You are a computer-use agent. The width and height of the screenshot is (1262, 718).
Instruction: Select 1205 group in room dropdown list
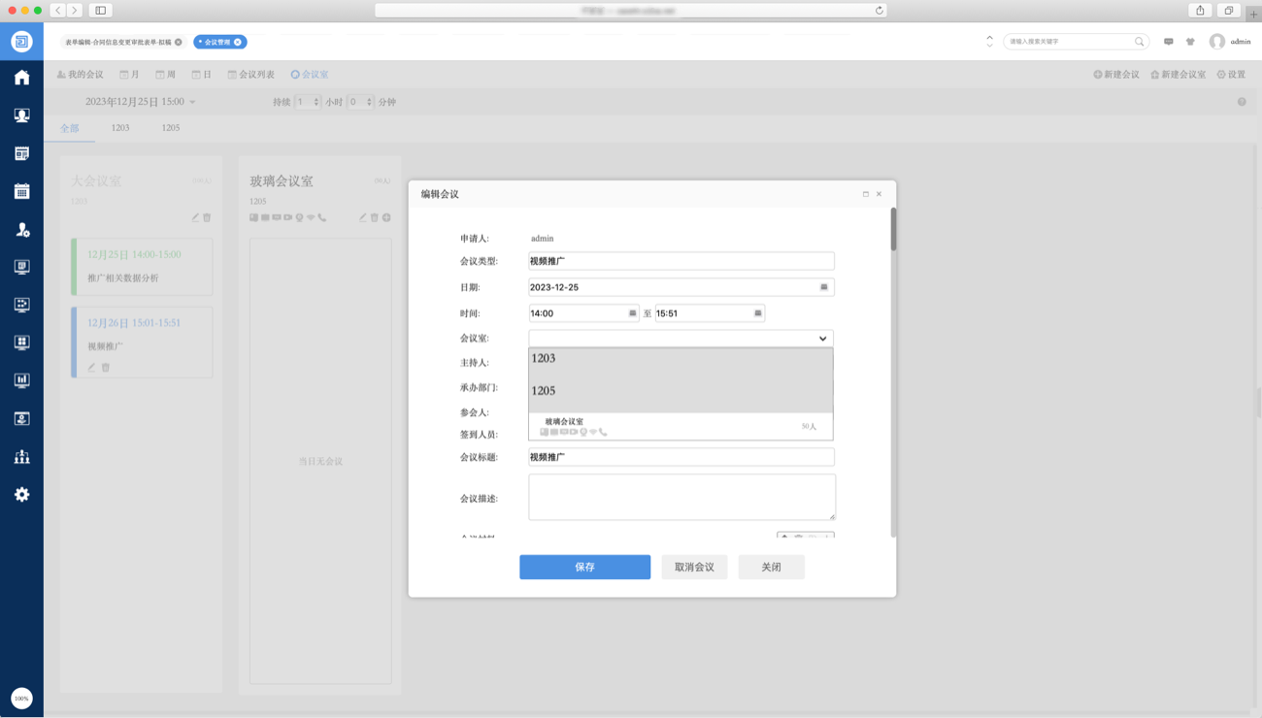coord(544,391)
